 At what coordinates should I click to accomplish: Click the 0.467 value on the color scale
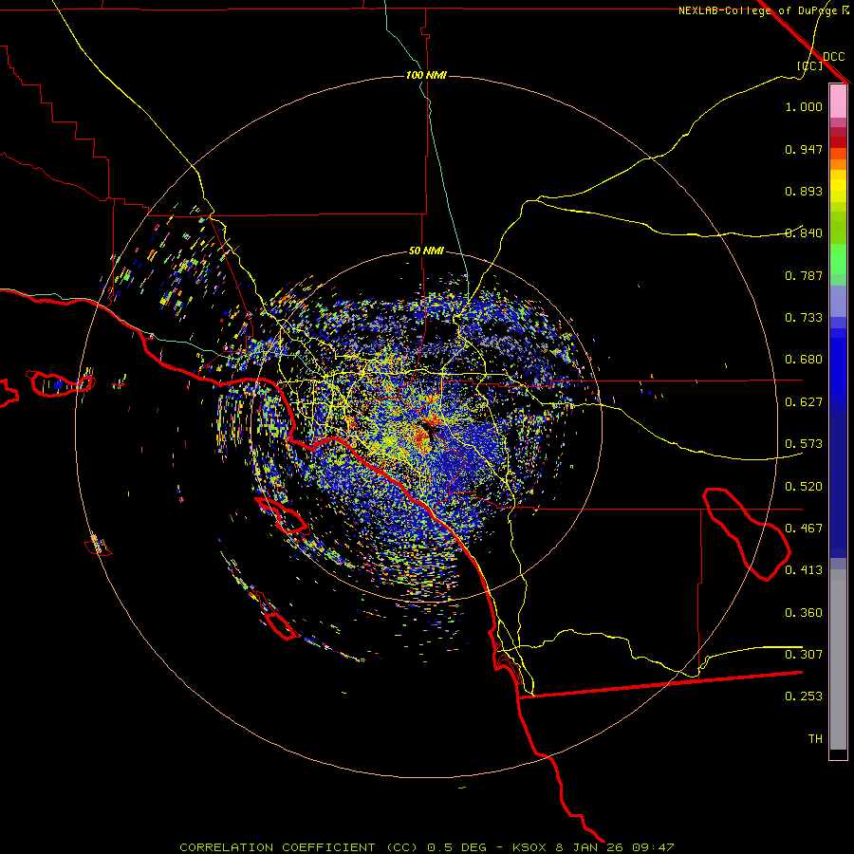(x=804, y=529)
